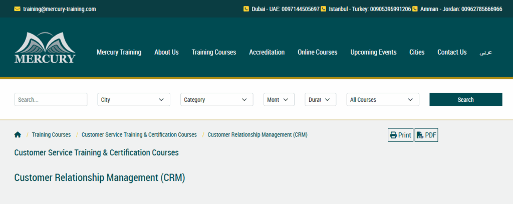The image size is (513, 204).
Task: Click Dubai - UAE phone number
Action: [286, 9]
